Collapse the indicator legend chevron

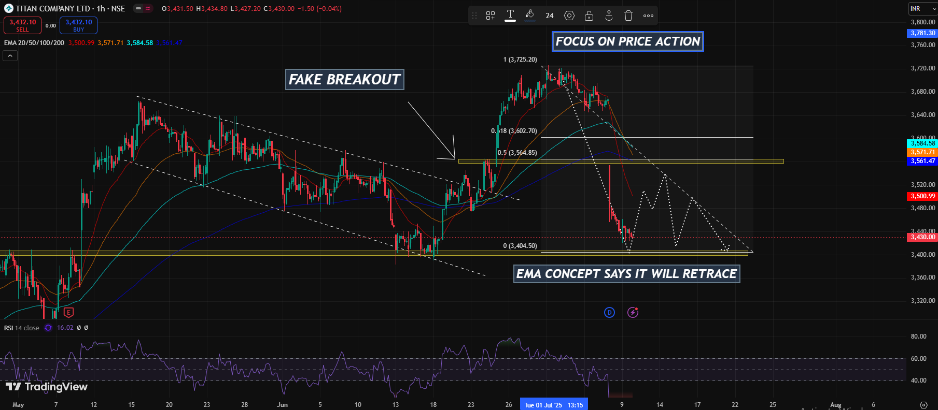click(x=10, y=55)
